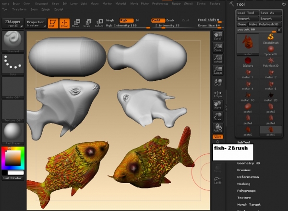Set canvas to Actual size
288x211 pixels.
[218, 59]
